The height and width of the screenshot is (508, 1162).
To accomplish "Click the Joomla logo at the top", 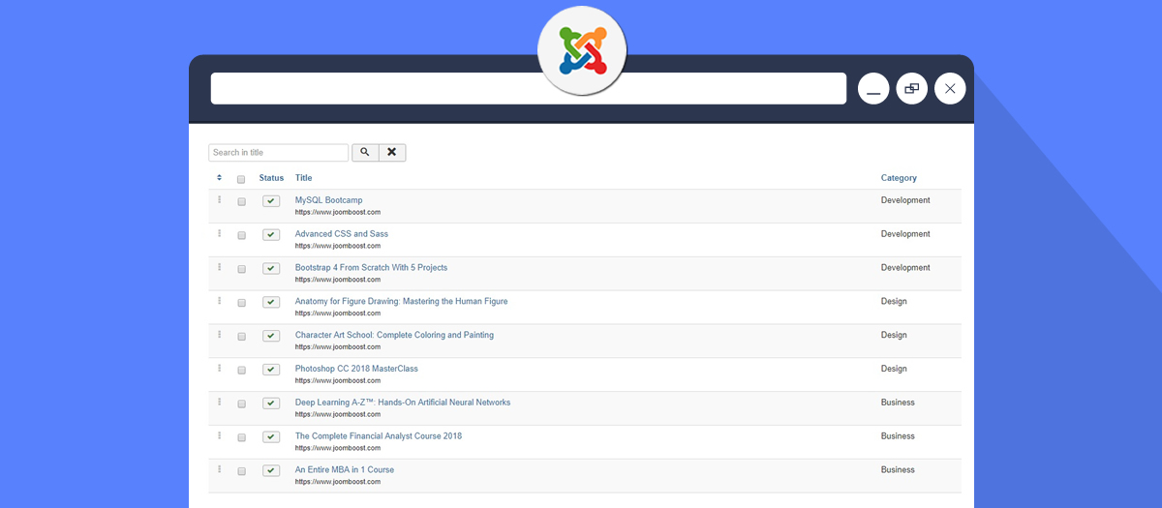I will (582, 52).
